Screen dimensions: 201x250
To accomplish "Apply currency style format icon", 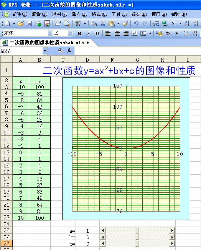I will pos(159,33).
